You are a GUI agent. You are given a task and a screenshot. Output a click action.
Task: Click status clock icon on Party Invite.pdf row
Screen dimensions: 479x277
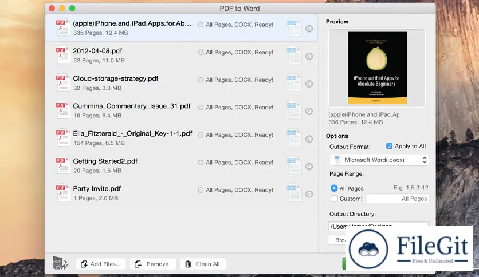[201, 190]
